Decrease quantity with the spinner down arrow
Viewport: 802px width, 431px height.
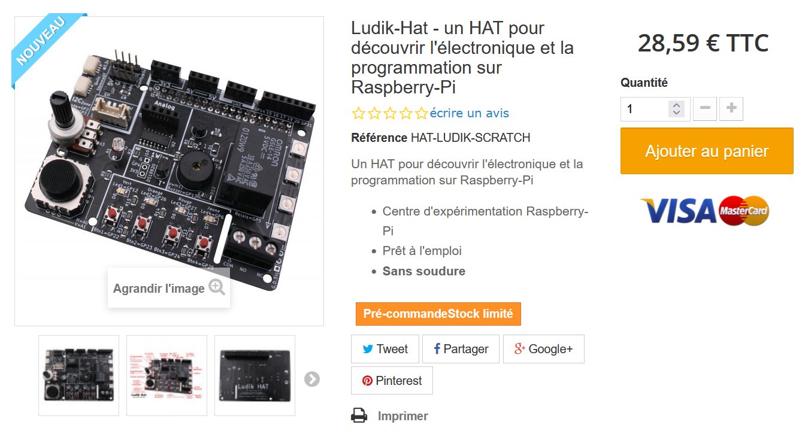676,113
